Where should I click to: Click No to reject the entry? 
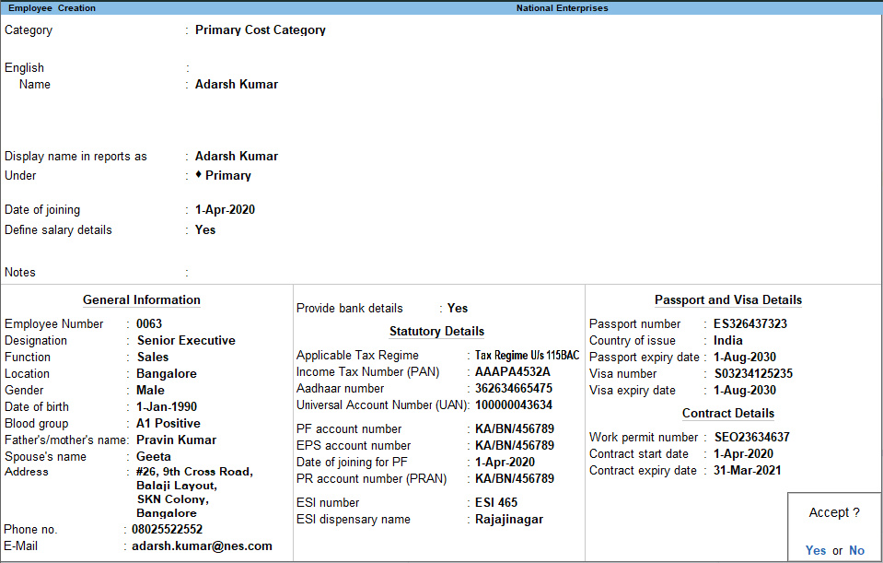point(856,550)
